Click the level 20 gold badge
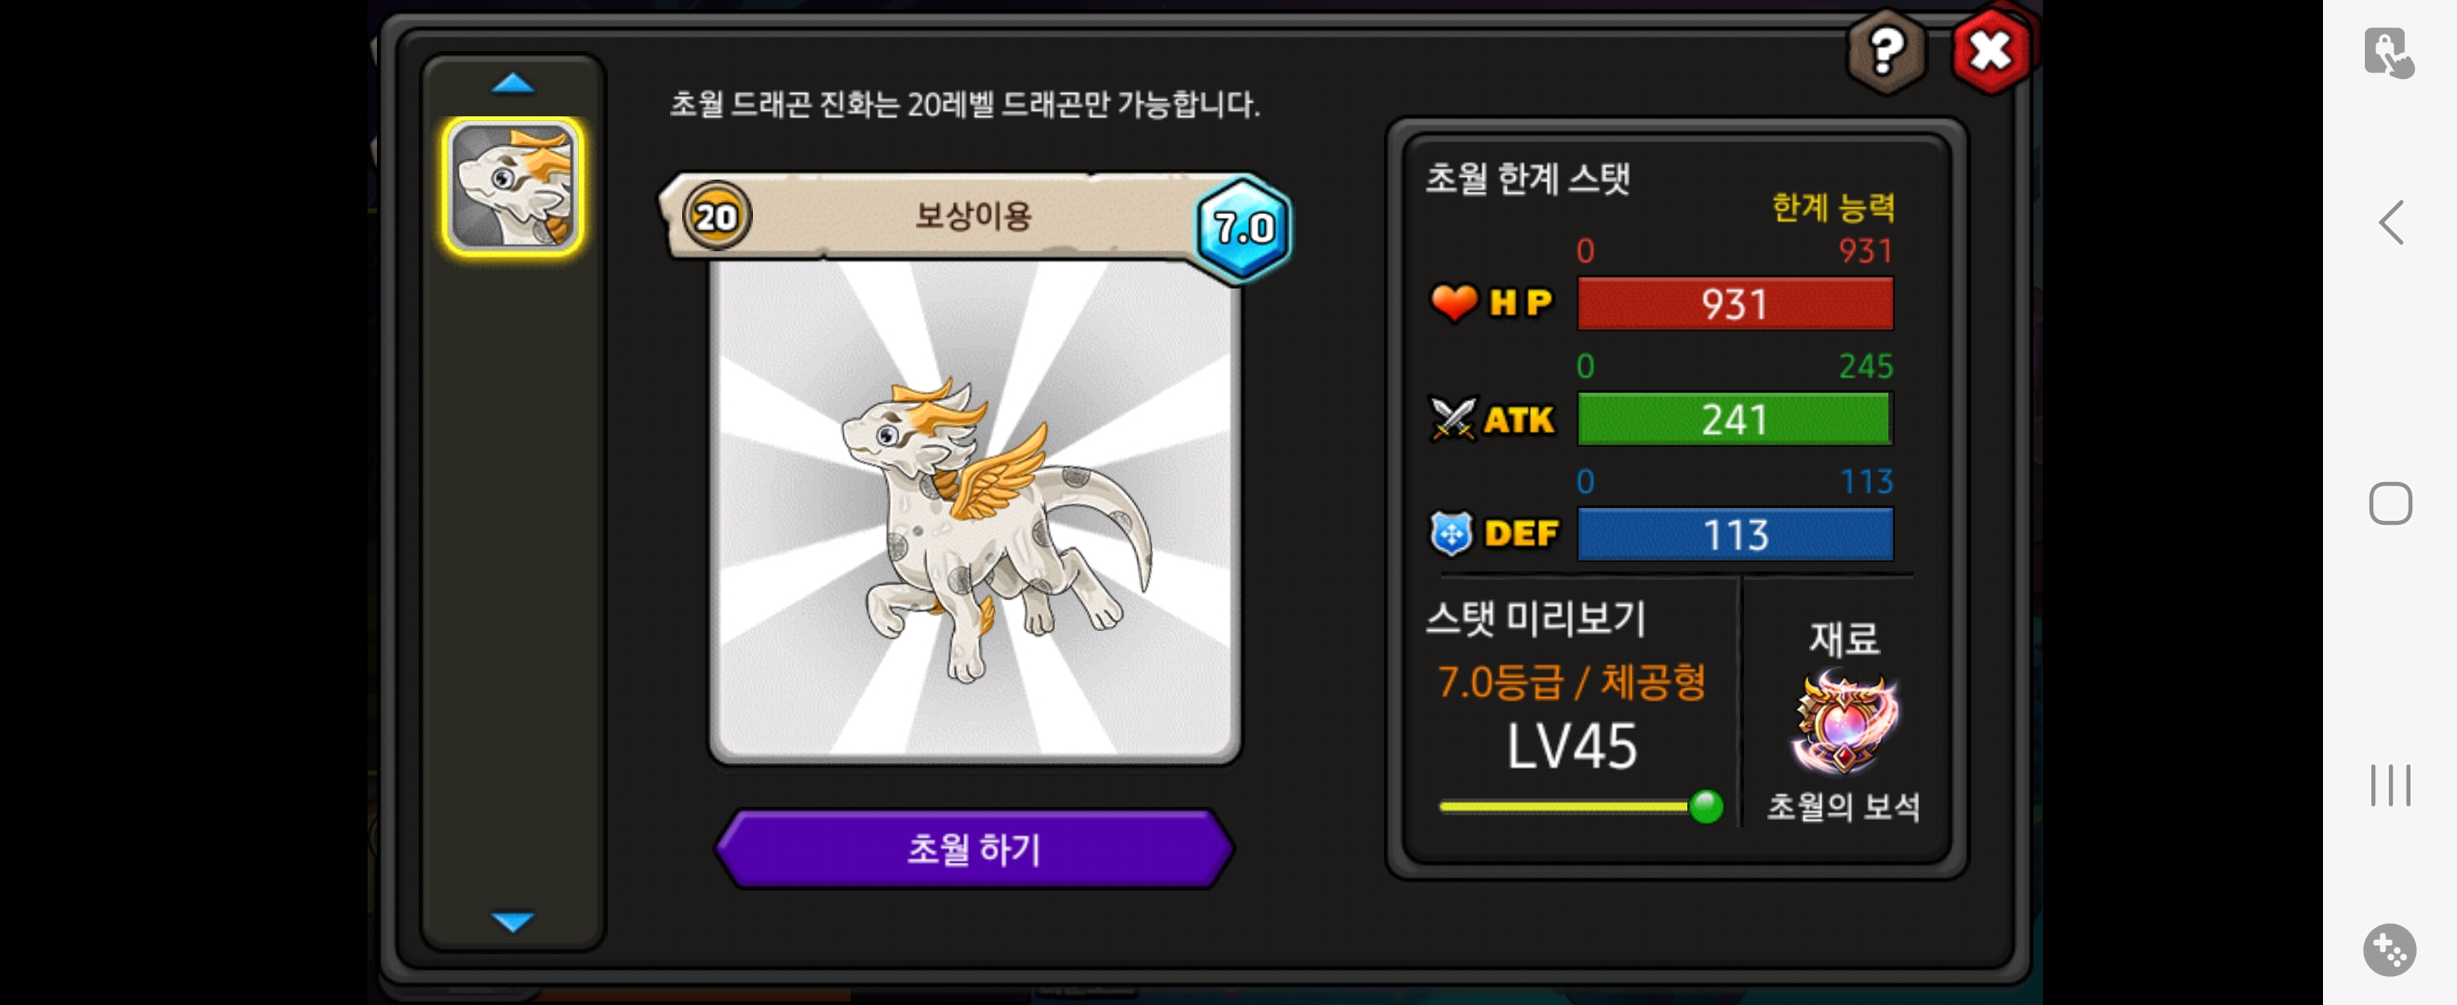The image size is (2457, 1005). click(717, 218)
